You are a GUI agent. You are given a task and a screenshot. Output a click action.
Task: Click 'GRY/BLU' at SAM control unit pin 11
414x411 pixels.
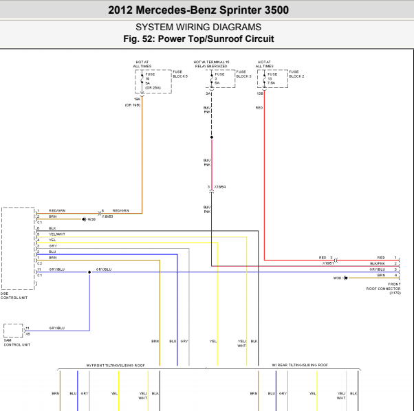click(57, 328)
